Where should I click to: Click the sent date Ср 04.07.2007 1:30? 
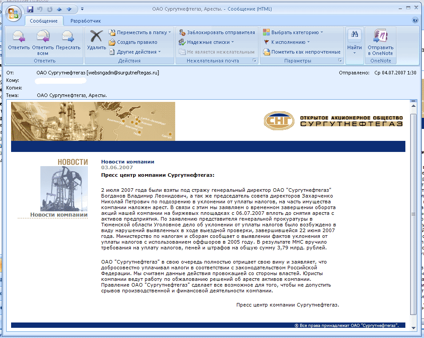pyautogui.click(x=395, y=73)
